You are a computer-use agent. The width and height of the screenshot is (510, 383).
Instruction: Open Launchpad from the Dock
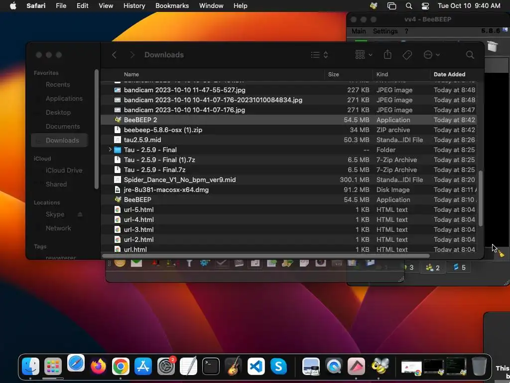tap(53, 367)
